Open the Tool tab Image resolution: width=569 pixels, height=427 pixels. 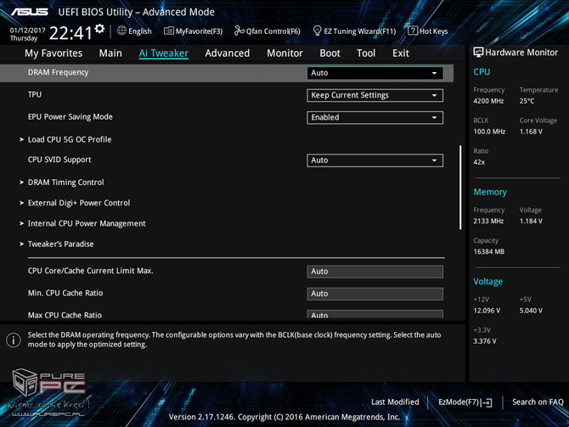(x=366, y=53)
